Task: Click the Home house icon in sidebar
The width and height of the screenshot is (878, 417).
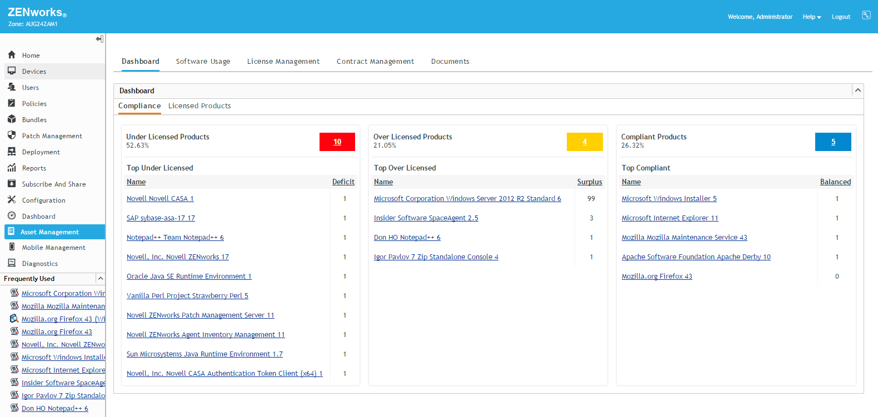Action: pos(12,55)
